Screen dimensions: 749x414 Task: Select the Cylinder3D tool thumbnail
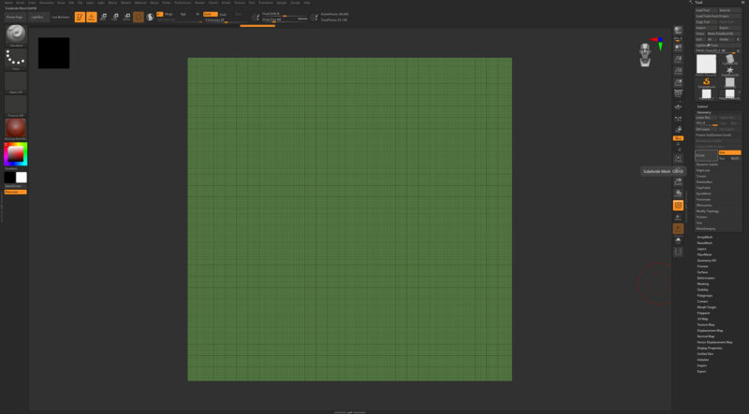point(730,59)
